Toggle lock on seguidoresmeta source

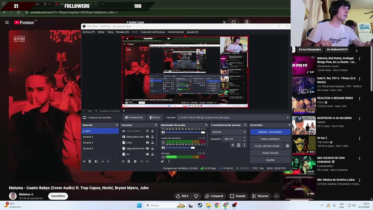point(152,148)
